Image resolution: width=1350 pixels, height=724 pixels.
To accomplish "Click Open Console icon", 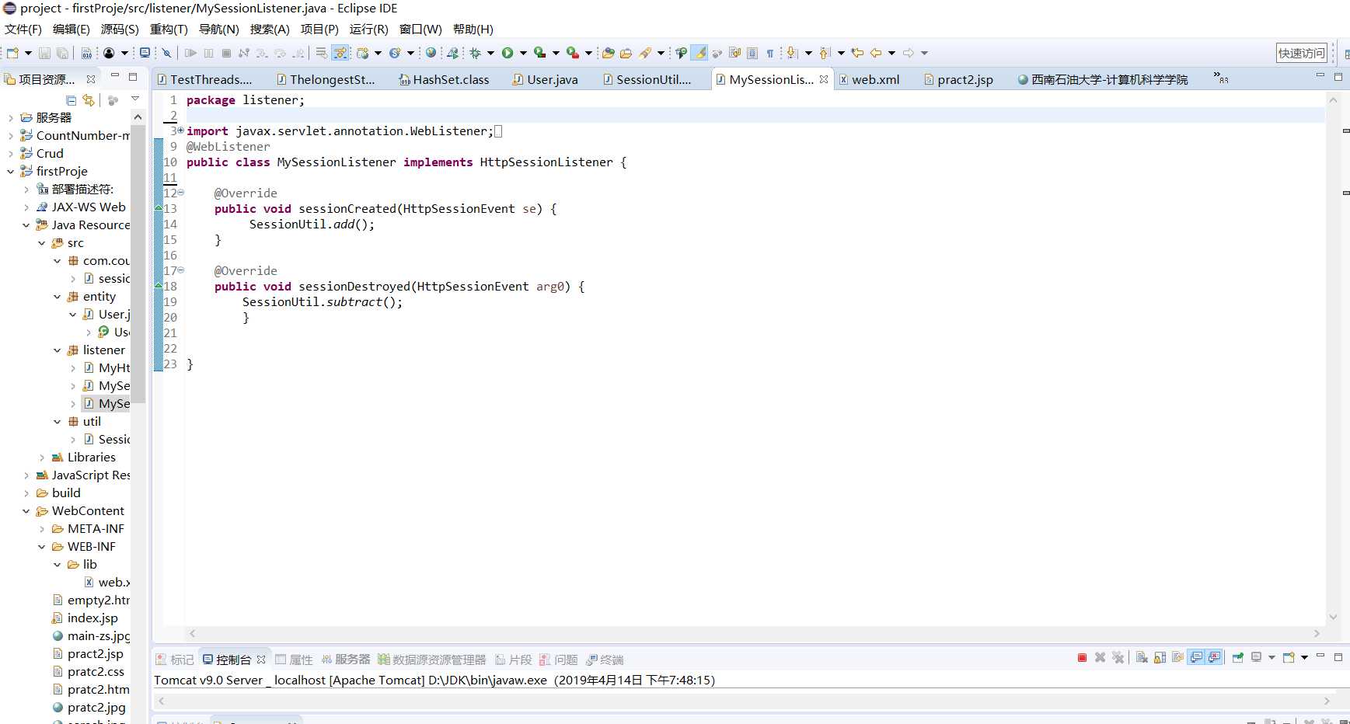I will coord(1289,657).
